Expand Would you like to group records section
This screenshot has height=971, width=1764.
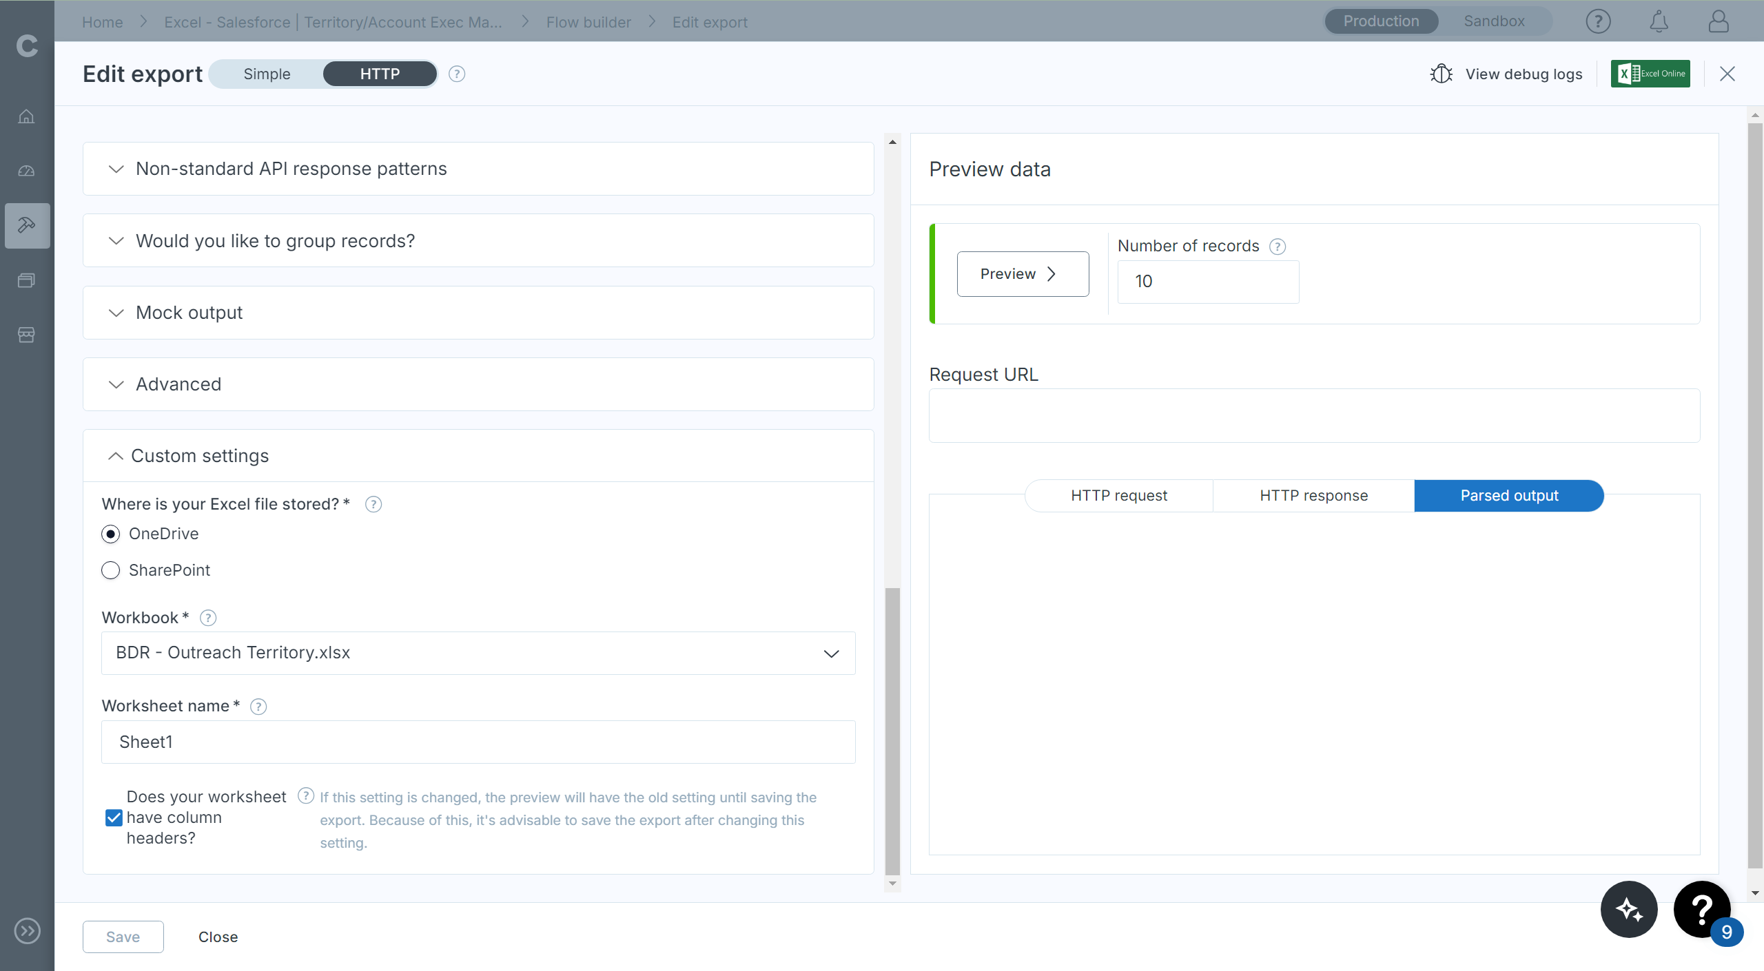[x=478, y=241]
